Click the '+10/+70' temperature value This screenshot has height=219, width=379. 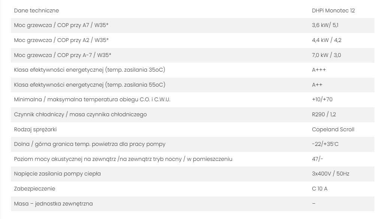[321, 100]
